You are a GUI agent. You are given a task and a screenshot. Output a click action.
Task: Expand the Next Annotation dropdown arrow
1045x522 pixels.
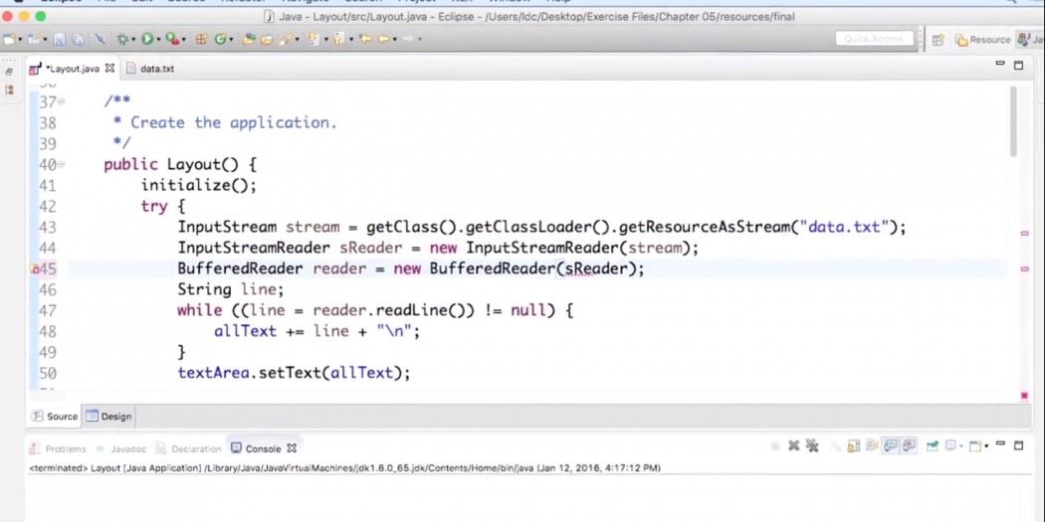tap(325, 40)
